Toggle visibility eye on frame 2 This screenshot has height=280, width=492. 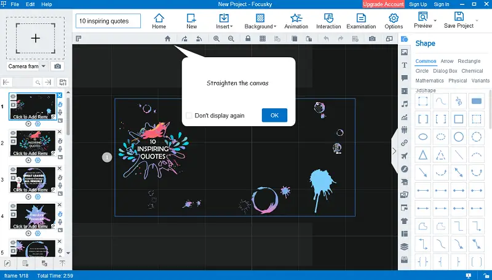(x=13, y=133)
